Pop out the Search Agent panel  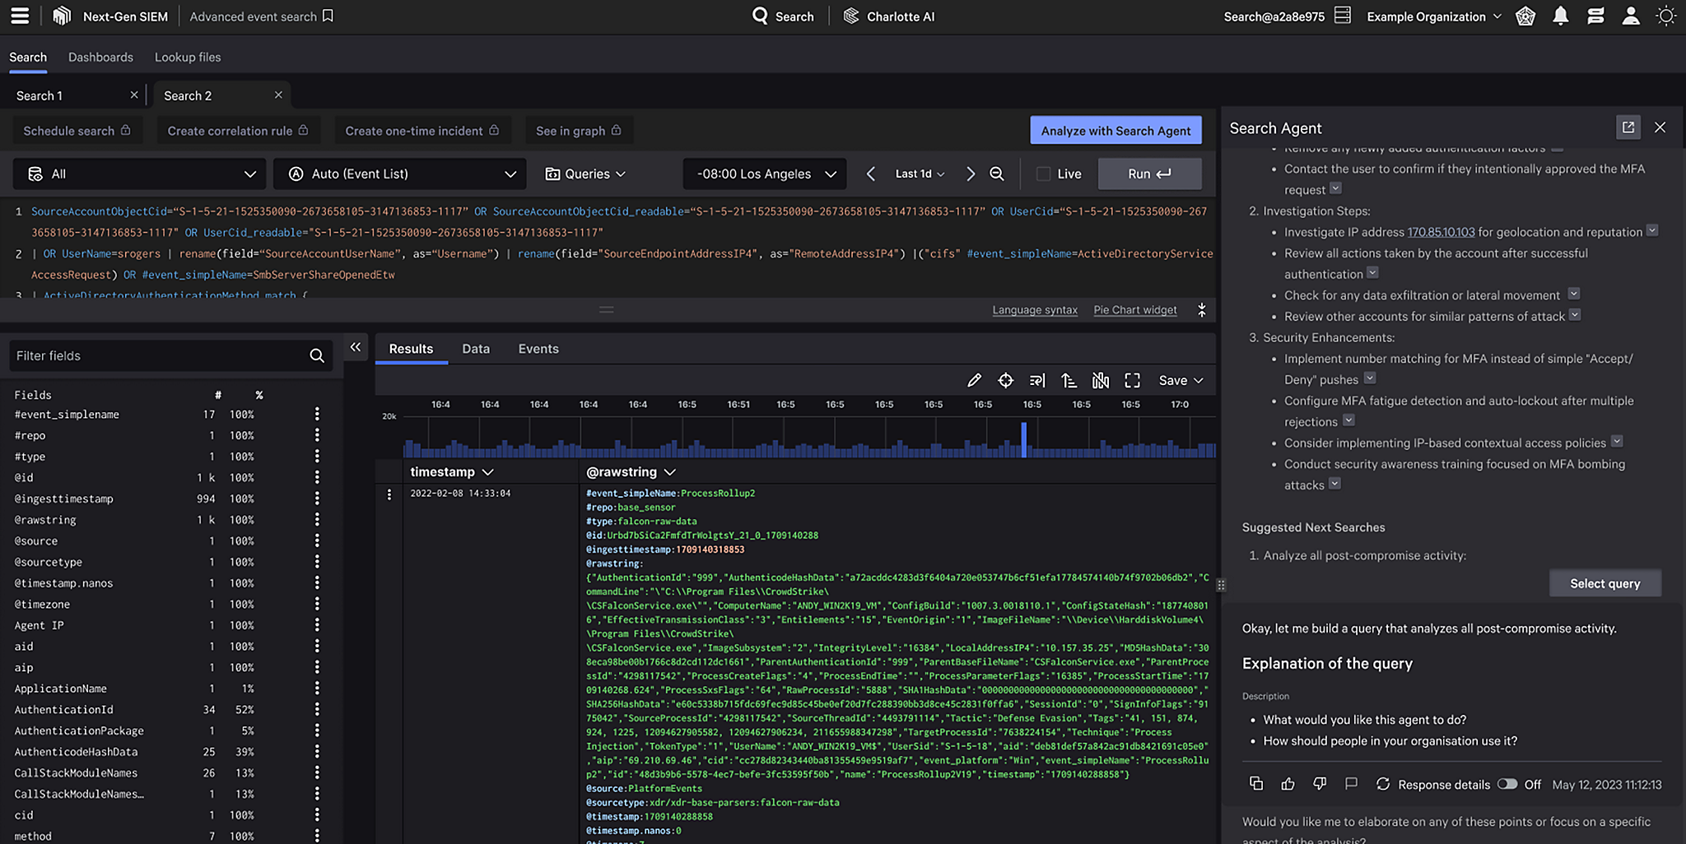click(x=1628, y=128)
